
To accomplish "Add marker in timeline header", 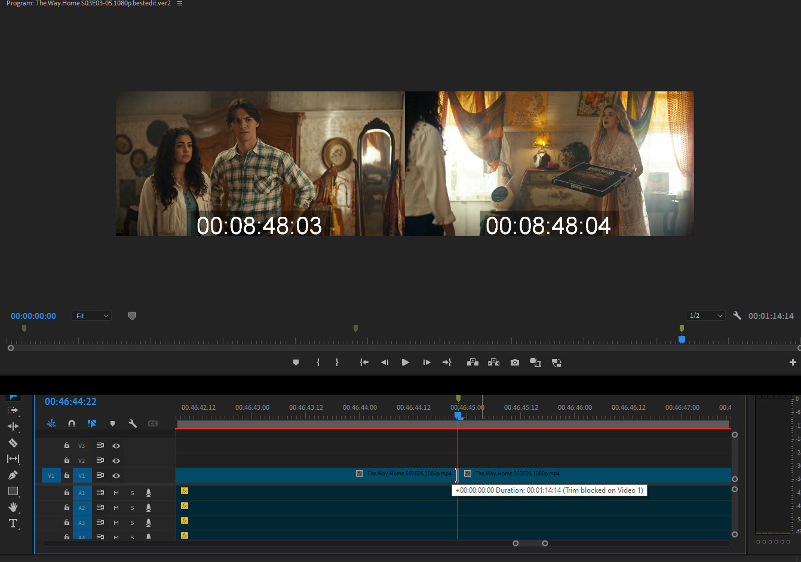I will coord(112,423).
